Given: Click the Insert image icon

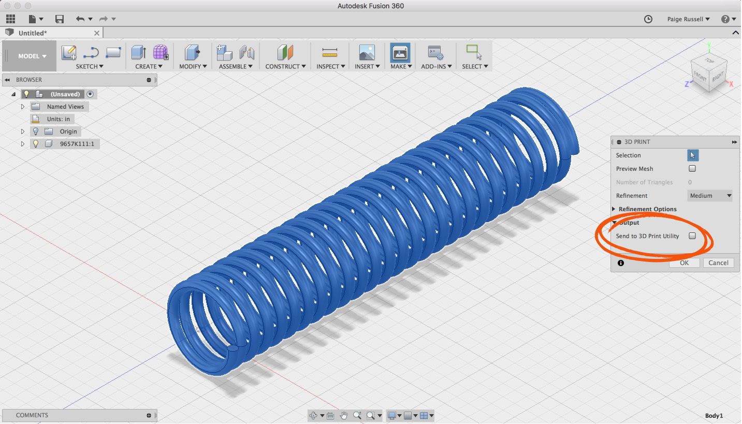Looking at the screenshot, I should click(x=367, y=53).
